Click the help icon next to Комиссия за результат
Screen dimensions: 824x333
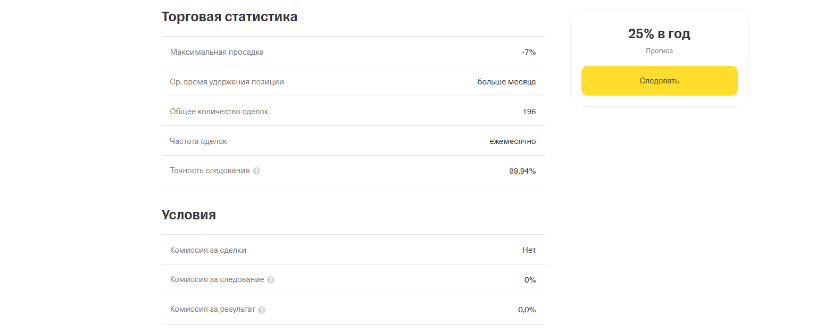tap(262, 310)
